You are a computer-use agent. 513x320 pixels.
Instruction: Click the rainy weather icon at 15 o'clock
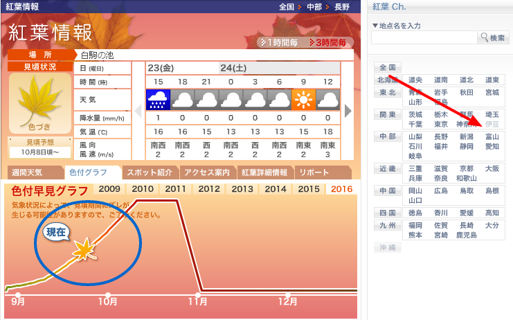[x=158, y=100]
